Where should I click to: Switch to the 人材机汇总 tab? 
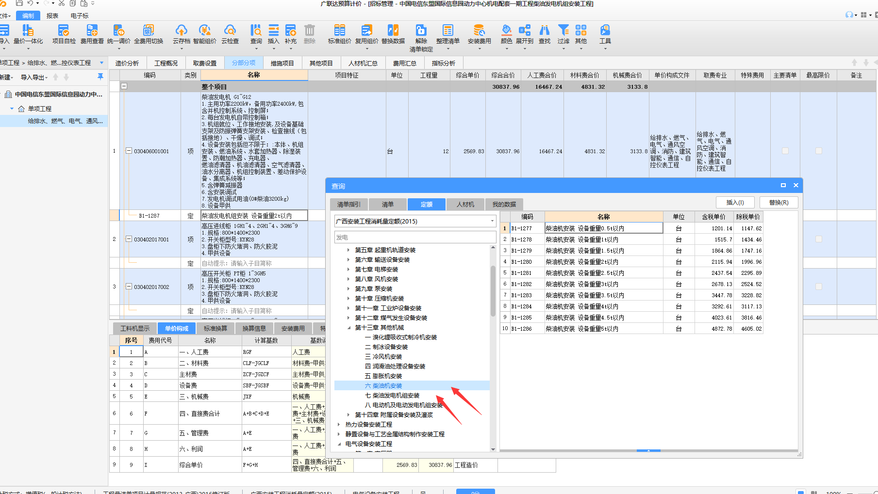click(x=363, y=63)
